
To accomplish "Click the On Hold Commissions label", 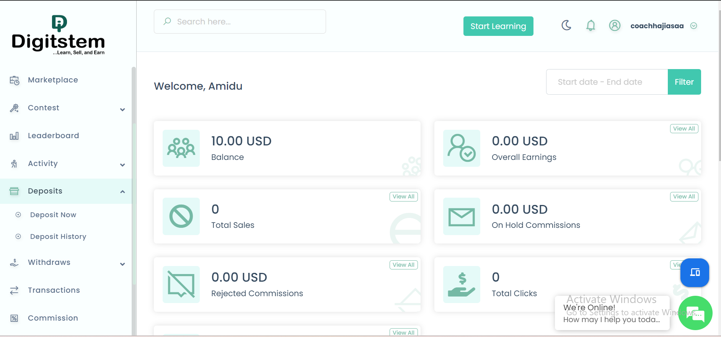I will click(536, 225).
